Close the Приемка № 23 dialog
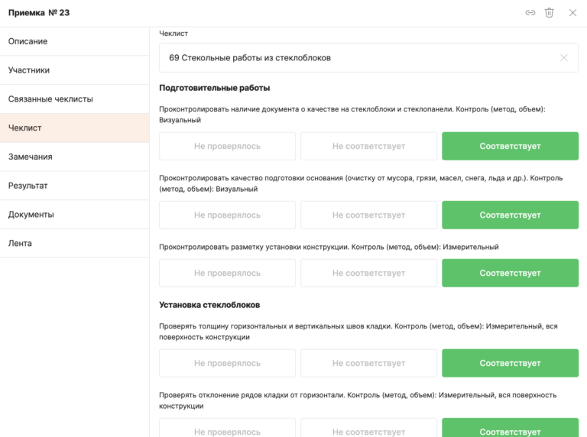This screenshot has height=437, width=587. 572,13
